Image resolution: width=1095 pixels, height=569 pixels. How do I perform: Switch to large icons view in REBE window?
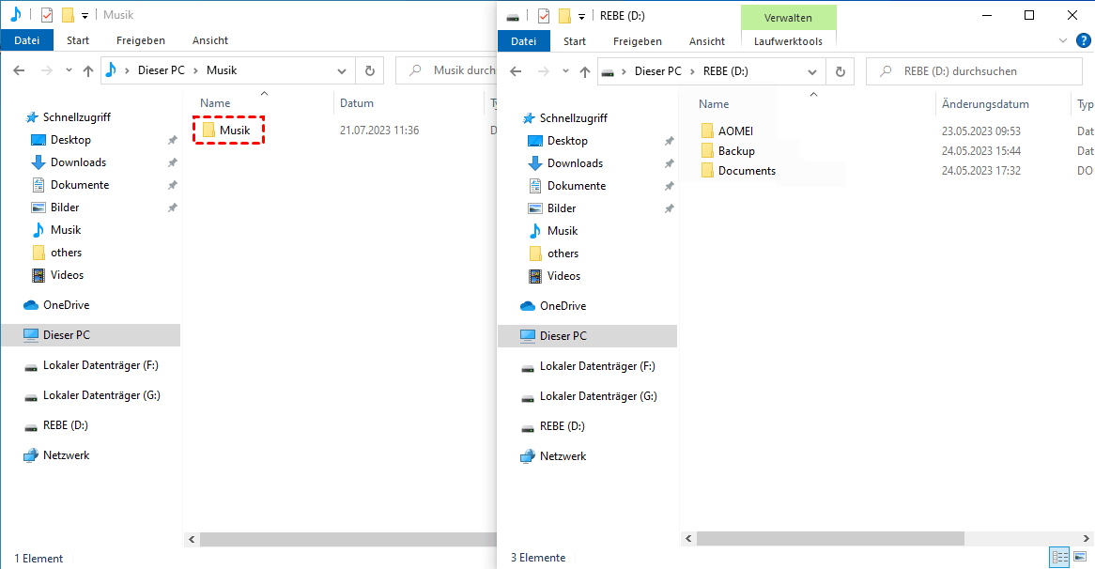pyautogui.click(x=1080, y=557)
